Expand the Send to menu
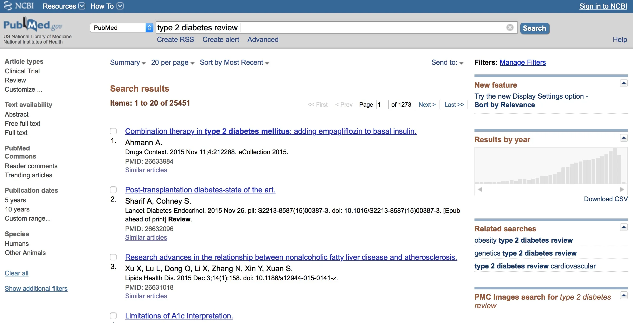 pyautogui.click(x=447, y=63)
